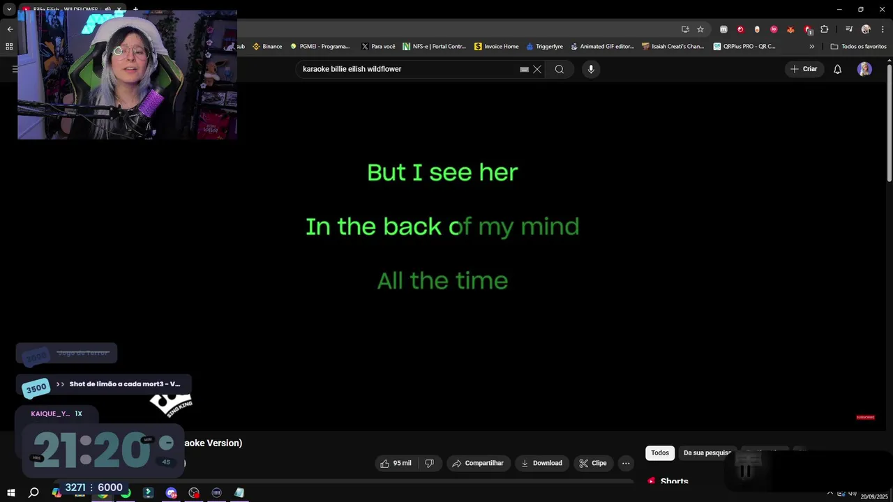Open the media controls playlist icon
Viewport: 893px width, 502px height.
tap(849, 29)
